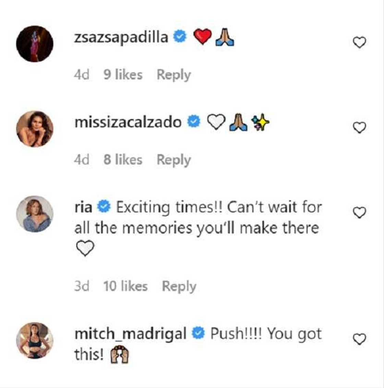The height and width of the screenshot is (388, 384).
Task: Click the missizacalzado username
Action: [128, 122]
